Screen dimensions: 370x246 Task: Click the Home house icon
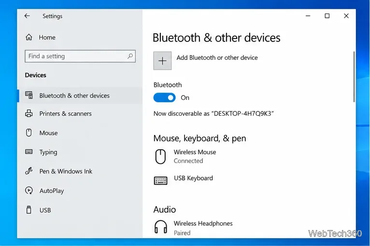(29, 37)
